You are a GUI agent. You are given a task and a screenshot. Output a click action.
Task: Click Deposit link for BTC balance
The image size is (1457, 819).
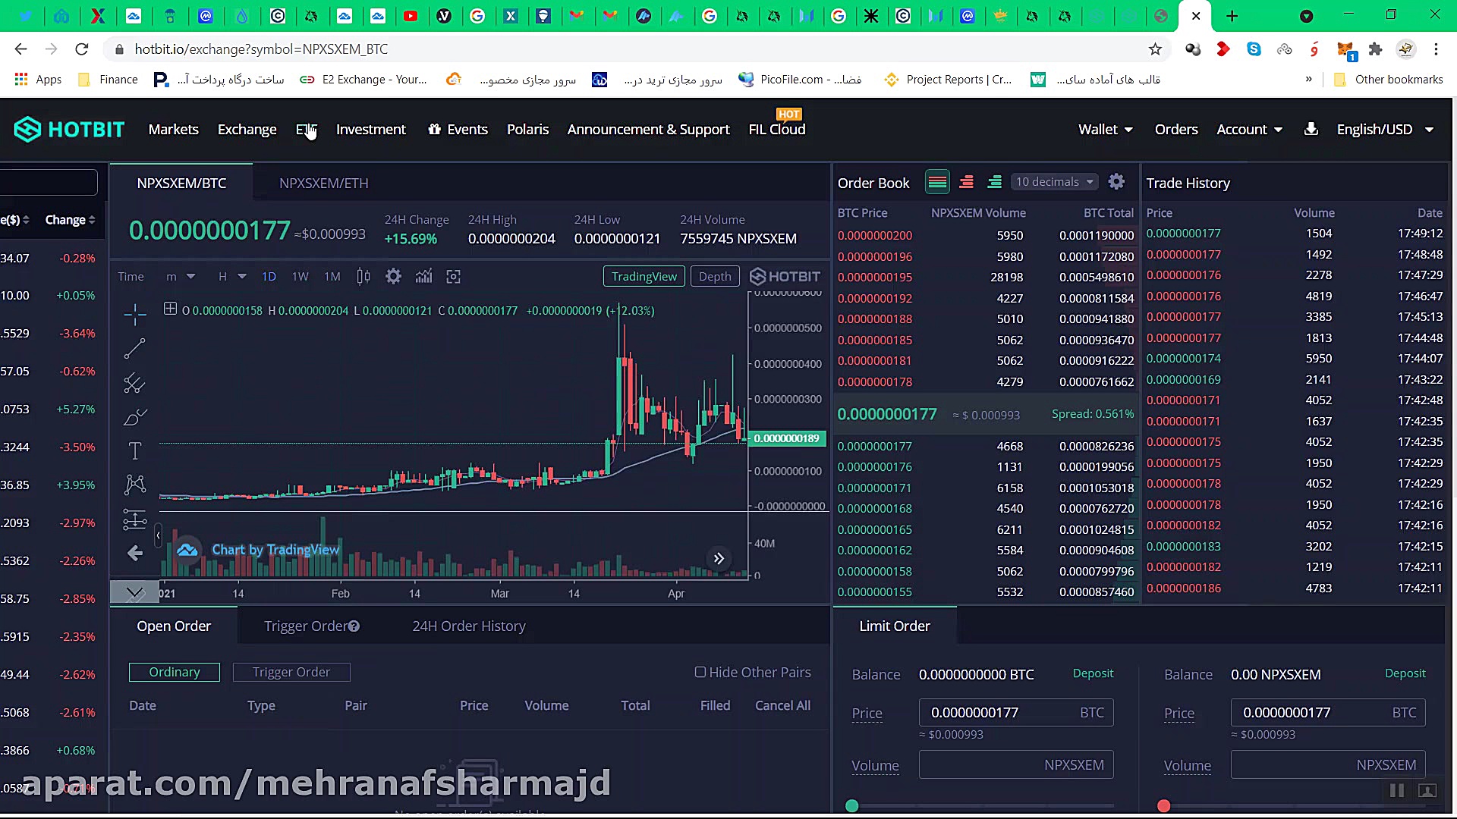1093,673
